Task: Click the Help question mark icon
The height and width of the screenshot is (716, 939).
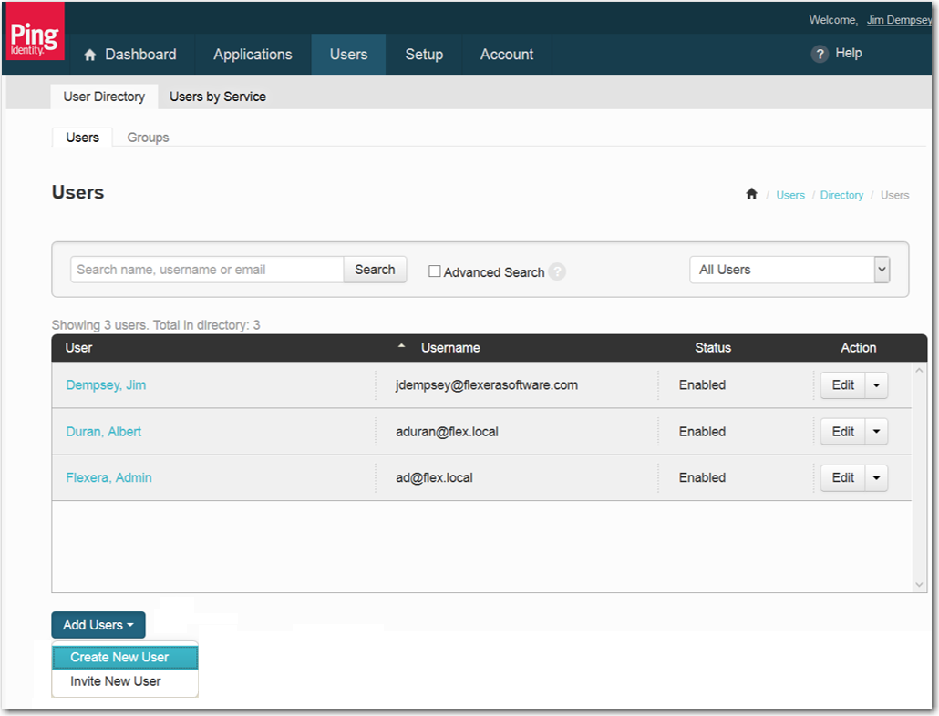Action: [x=820, y=54]
